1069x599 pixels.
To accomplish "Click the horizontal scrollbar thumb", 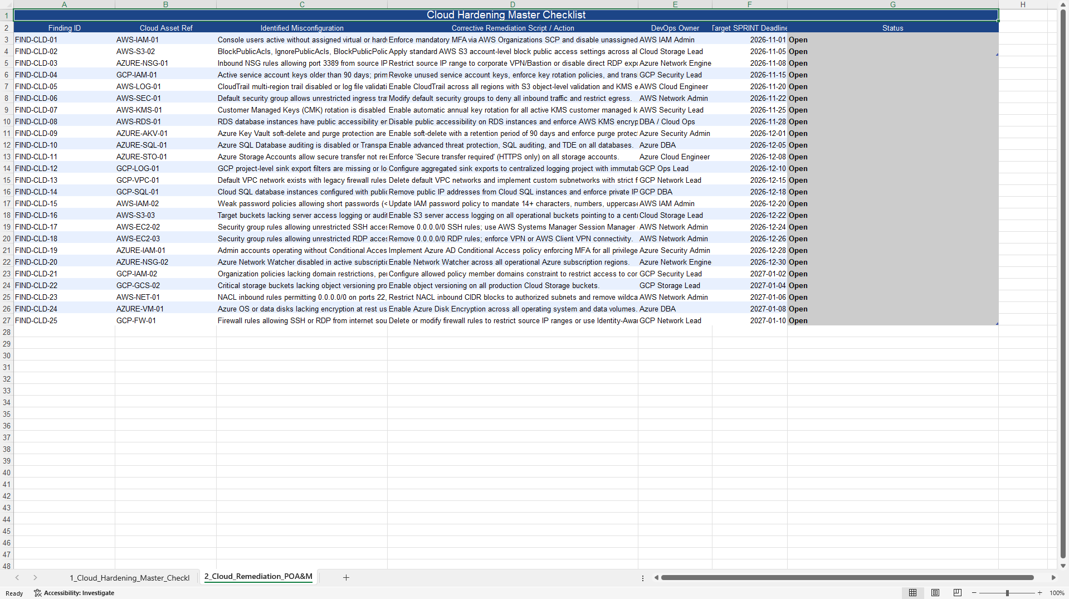I will pyautogui.click(x=847, y=577).
